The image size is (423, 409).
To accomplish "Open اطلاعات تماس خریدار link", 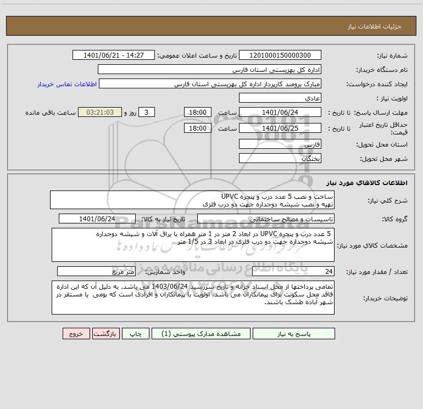I will coord(67,84).
